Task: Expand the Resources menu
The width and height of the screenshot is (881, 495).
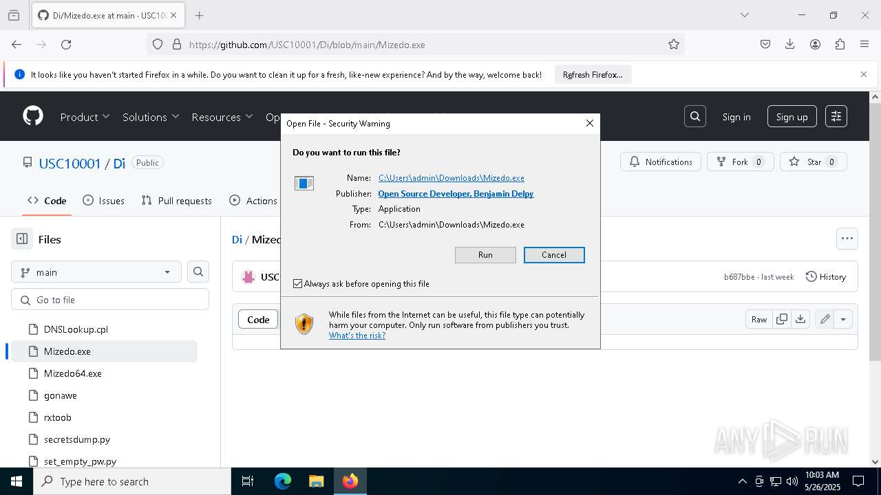Action: tap(222, 117)
